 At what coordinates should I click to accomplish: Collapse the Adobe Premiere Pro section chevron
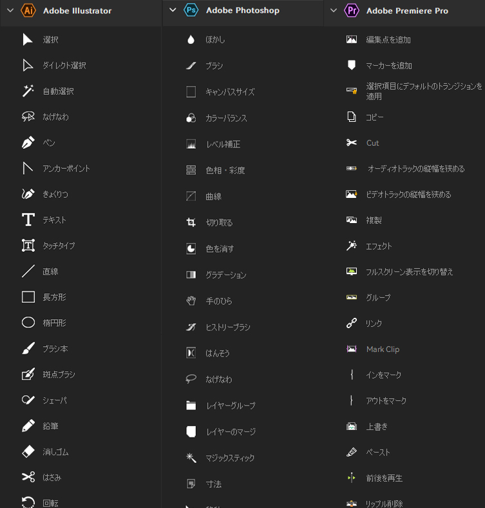[x=334, y=10]
